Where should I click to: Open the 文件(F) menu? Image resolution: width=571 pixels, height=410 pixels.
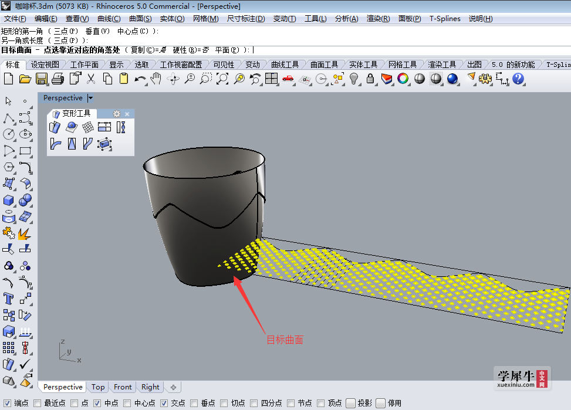point(15,19)
